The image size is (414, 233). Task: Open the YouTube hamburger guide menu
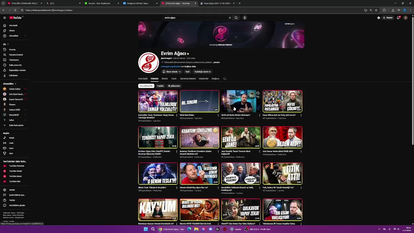(5, 18)
